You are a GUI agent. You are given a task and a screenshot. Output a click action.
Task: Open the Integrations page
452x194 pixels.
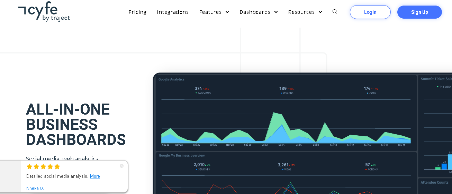point(173,12)
